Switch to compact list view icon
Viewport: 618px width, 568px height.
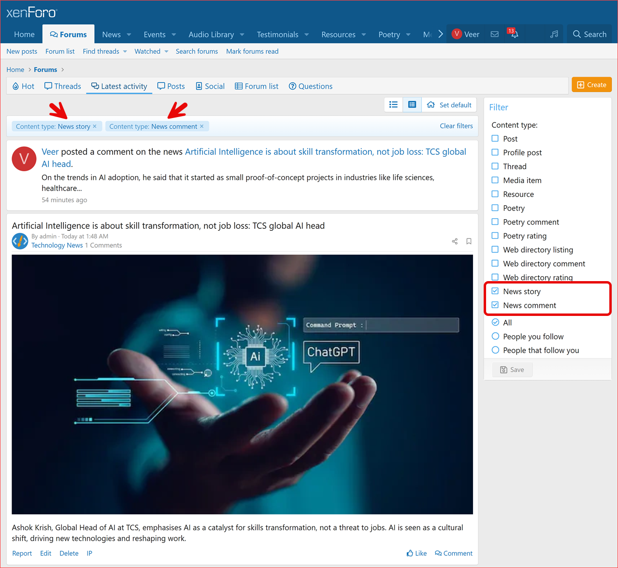(x=394, y=105)
